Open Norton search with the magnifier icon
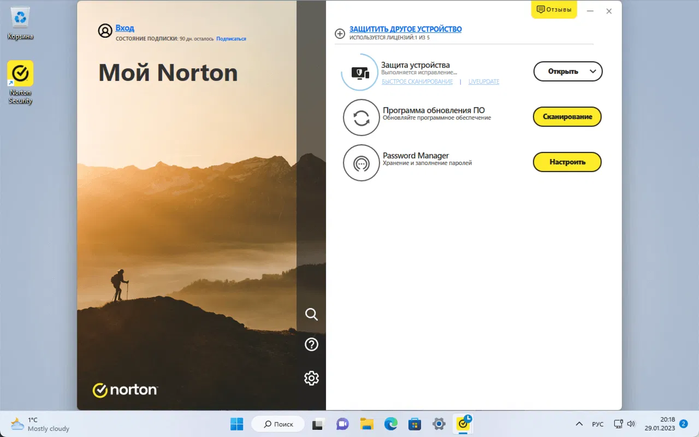The width and height of the screenshot is (699, 437). pos(311,314)
